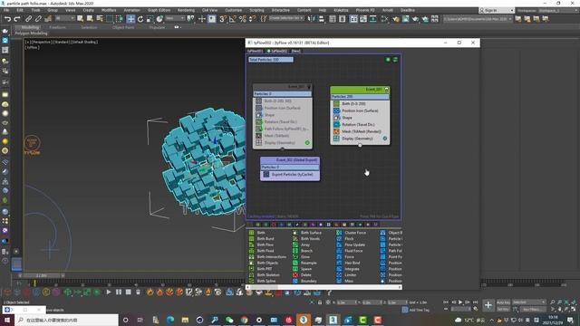Screen dimensions: 580x326
Task: Toggle the Percent Snap icon
Action: coord(242,19)
